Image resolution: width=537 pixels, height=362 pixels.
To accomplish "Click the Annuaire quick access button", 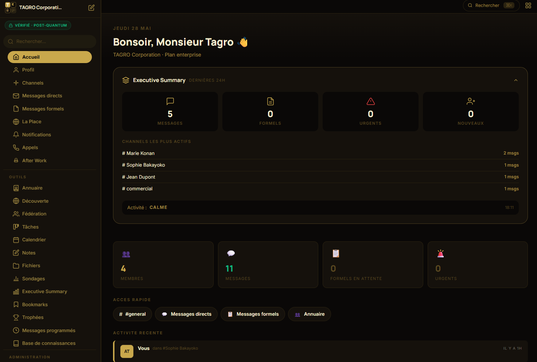I will tap(310, 314).
